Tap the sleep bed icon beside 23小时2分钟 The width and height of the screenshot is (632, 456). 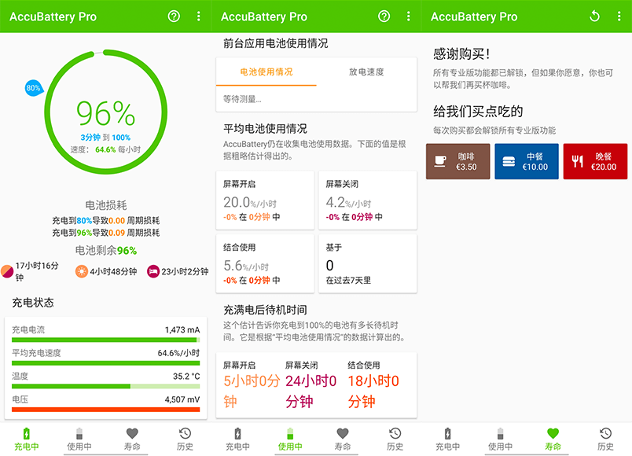click(x=153, y=271)
